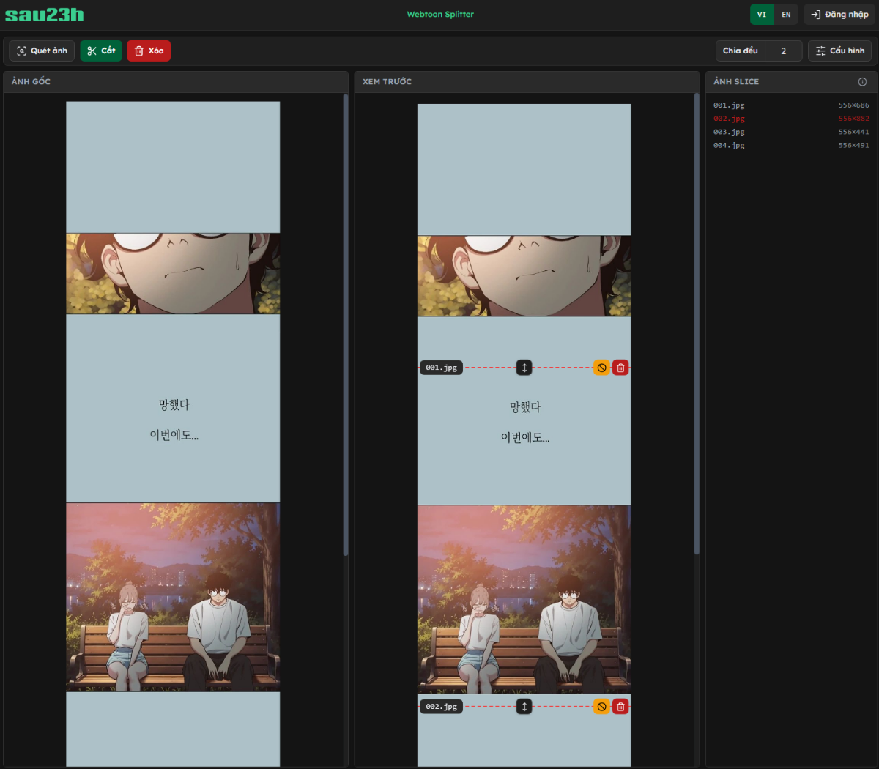Click the 556×491 size value
The width and height of the screenshot is (879, 769).
tap(854, 146)
